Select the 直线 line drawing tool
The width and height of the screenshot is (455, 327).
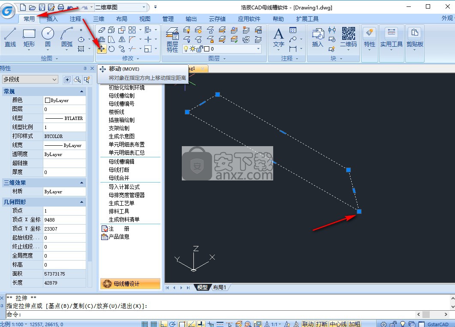click(x=10, y=38)
